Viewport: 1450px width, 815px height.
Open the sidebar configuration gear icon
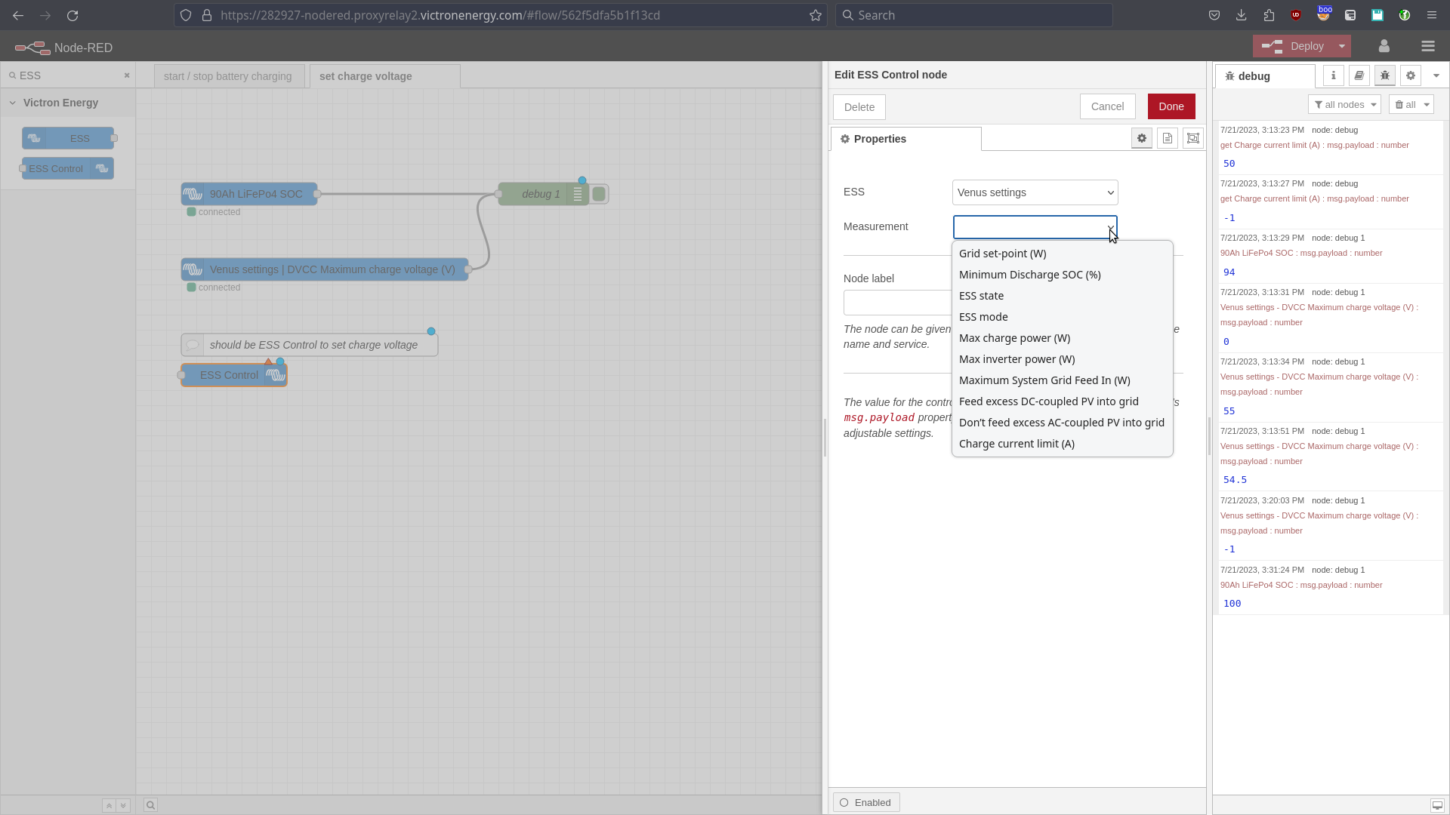pyautogui.click(x=1410, y=75)
